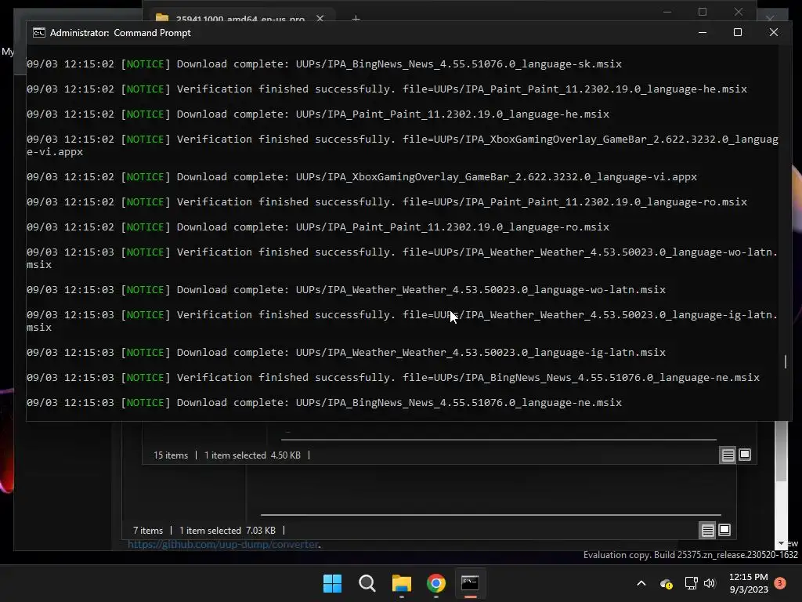Minimize the Command Prompt window
This screenshot has width=802, height=602.
[x=703, y=32]
